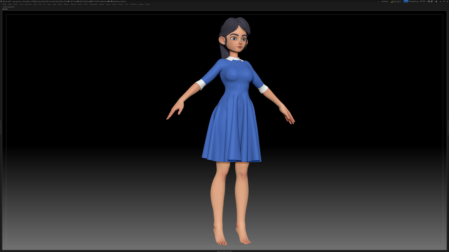Open the File menu
The height and width of the screenshot is (252, 449).
pyautogui.click(x=44, y=4)
